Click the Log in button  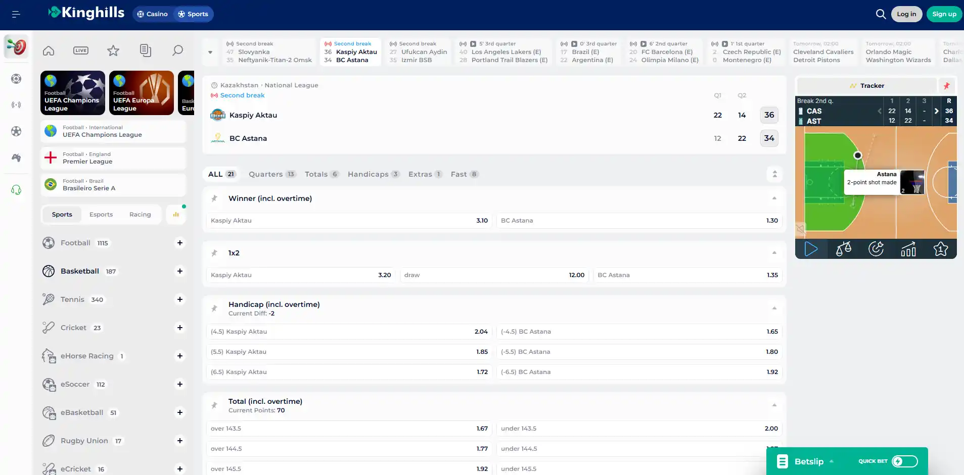pos(906,14)
